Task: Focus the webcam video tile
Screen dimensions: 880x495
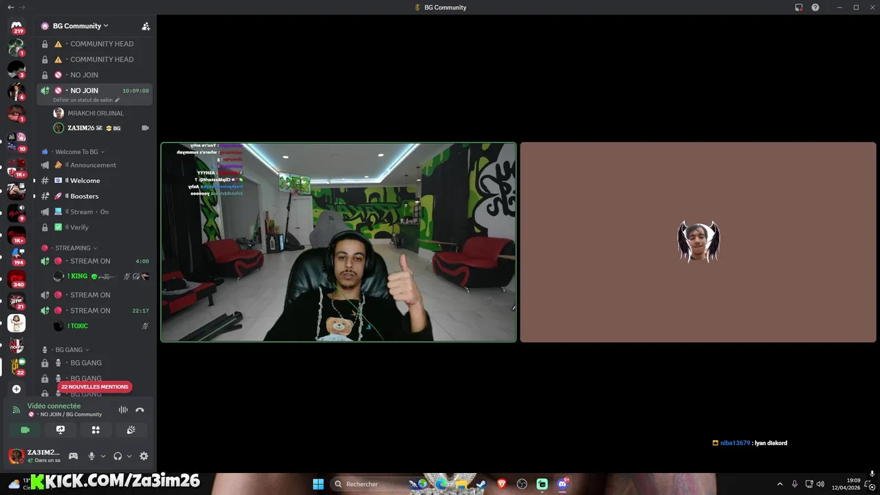Action: click(338, 242)
